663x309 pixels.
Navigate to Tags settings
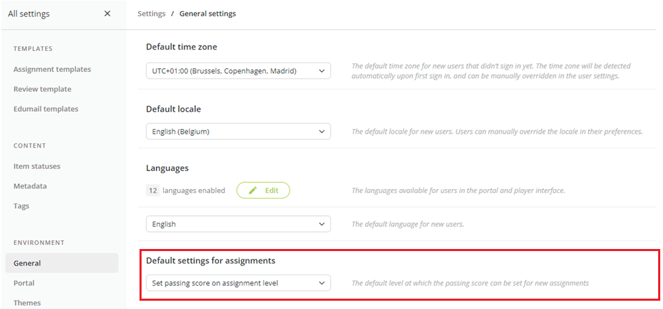21,206
